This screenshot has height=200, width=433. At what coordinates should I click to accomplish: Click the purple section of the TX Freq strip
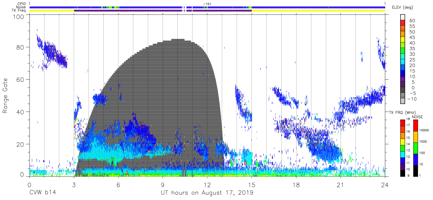163,11
